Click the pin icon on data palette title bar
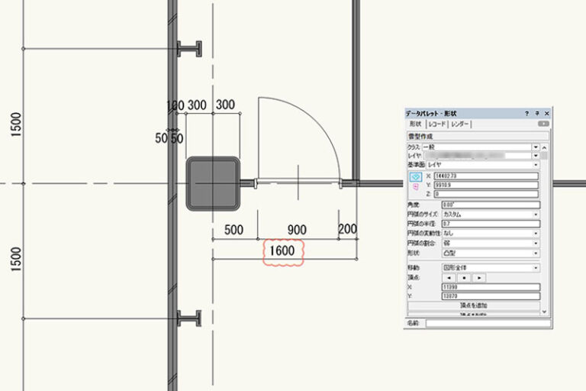The height and width of the screenshot is (391, 586). pos(536,113)
